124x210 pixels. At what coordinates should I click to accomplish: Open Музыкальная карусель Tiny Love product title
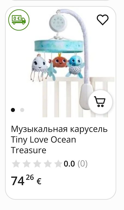point(59,139)
